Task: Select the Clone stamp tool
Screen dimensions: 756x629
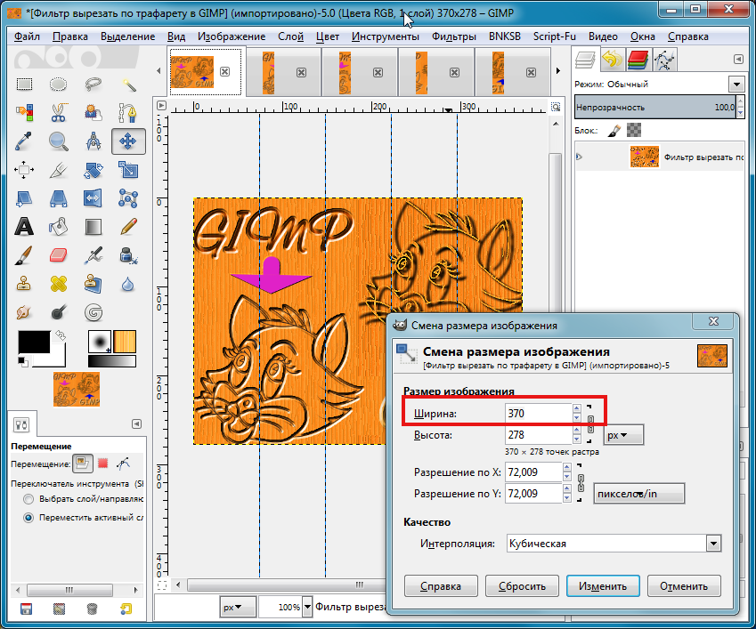Action: click(x=24, y=284)
